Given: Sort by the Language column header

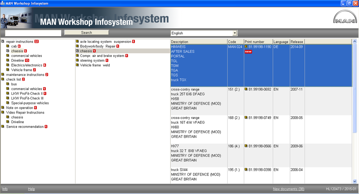Looking at the screenshot, I should pos(281,42).
